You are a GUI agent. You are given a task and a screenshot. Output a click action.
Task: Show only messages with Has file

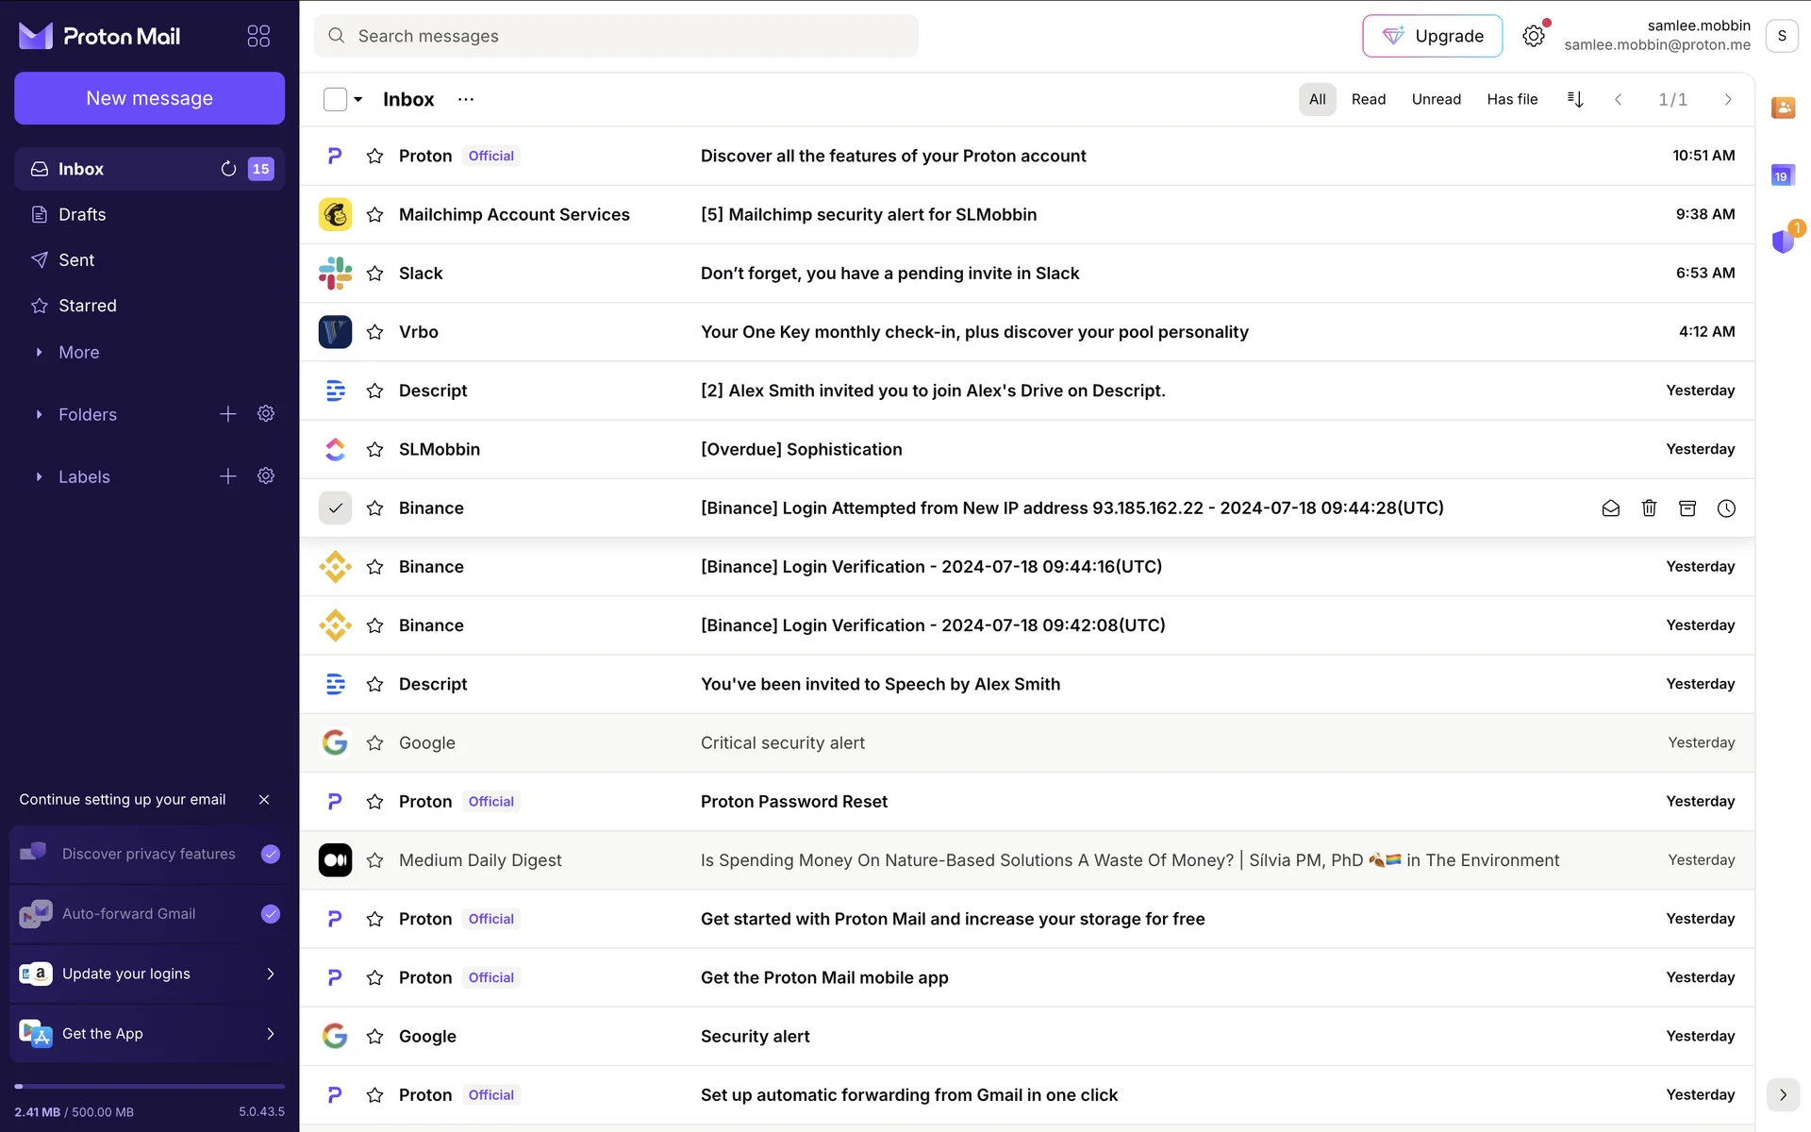1512,99
